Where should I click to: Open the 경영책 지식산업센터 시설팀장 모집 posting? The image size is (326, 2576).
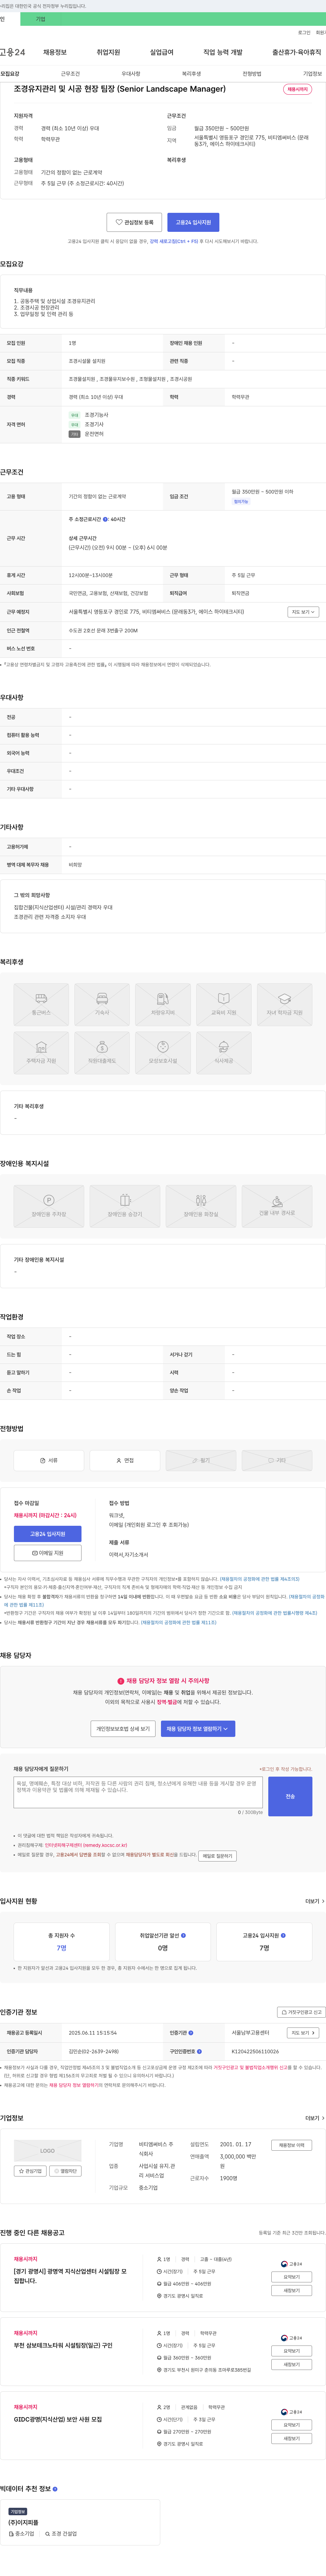(70, 2276)
